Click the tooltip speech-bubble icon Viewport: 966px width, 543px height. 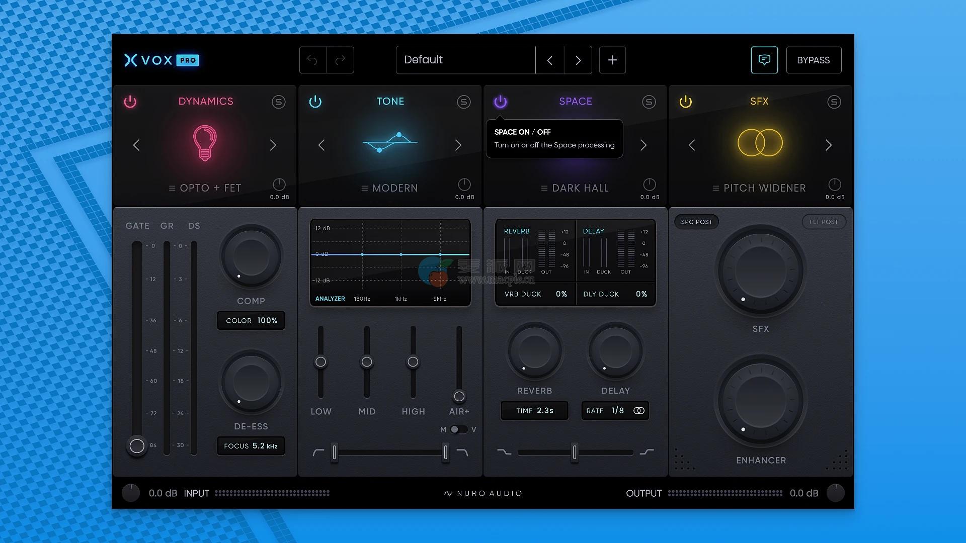[764, 60]
